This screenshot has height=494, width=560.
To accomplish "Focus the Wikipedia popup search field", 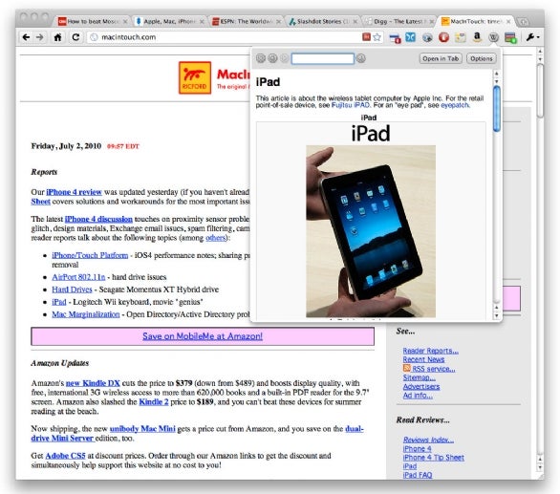I will 323,58.
